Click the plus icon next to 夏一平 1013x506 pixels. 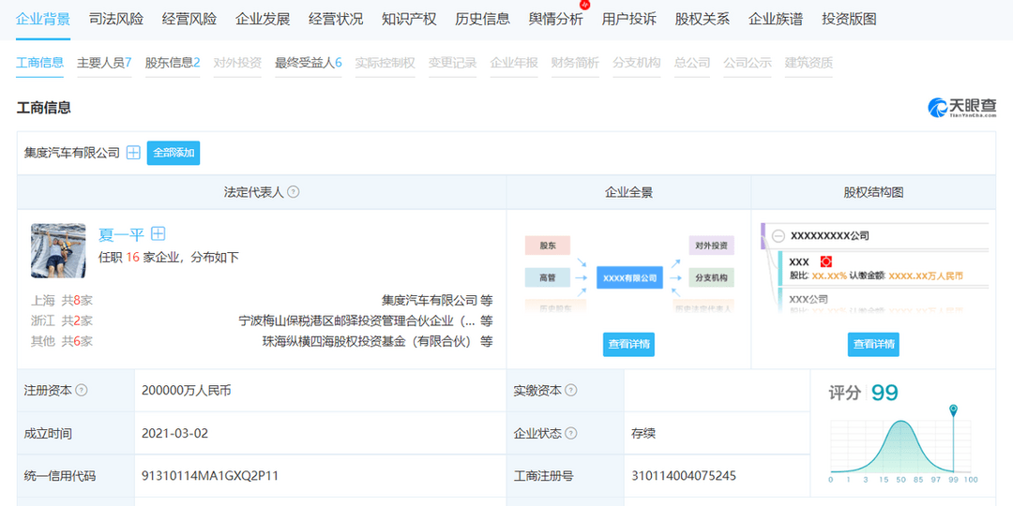point(159,233)
